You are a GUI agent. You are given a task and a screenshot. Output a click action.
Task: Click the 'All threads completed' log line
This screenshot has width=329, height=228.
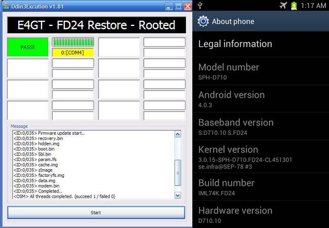(x=64, y=197)
